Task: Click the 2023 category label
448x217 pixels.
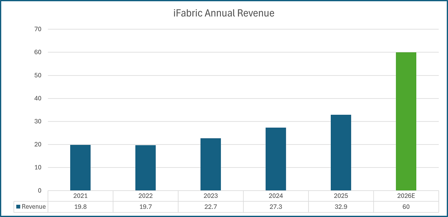Action: tap(211, 196)
